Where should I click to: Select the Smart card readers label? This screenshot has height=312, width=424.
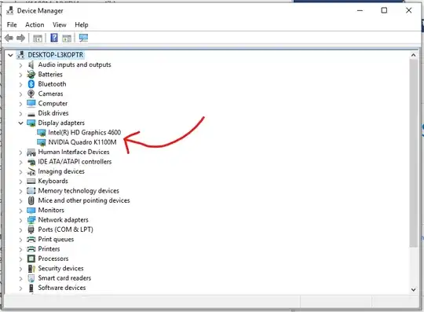[x=64, y=278]
